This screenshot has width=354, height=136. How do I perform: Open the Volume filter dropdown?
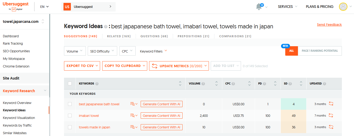click(x=75, y=51)
